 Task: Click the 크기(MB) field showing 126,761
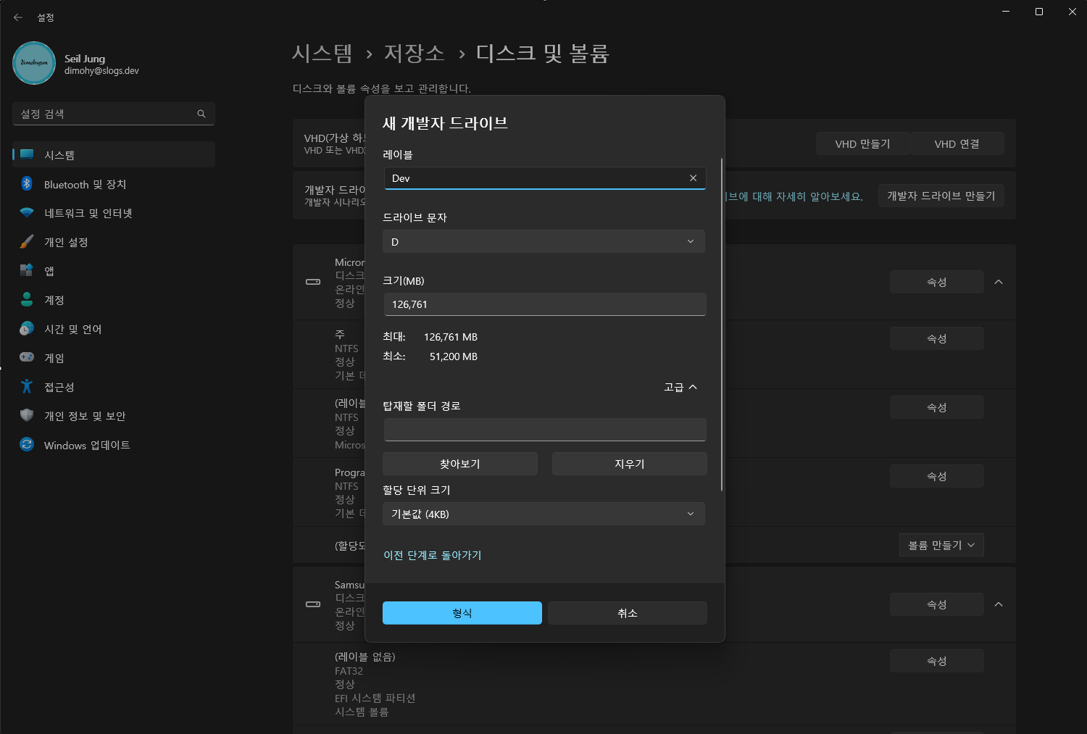545,304
